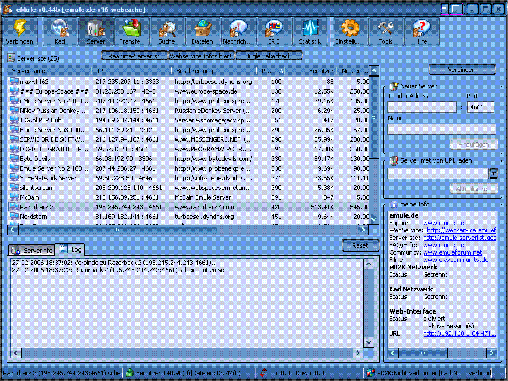Switch to the Log tab
This screenshot has width=508, height=381.
[70, 249]
